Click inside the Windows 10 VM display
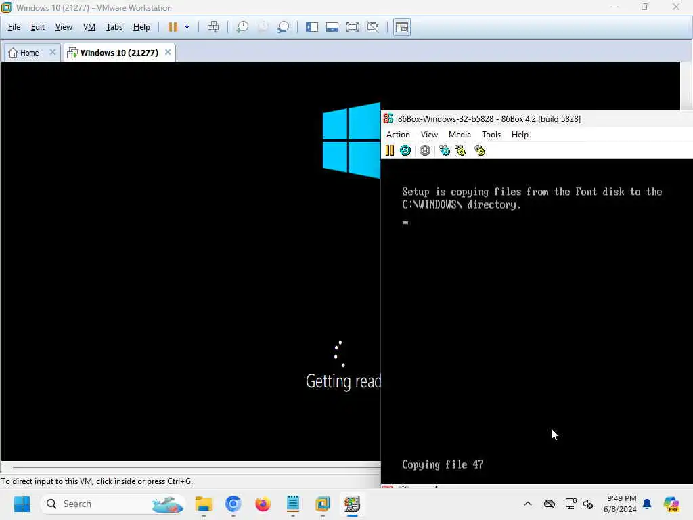This screenshot has width=693, height=520. (x=190, y=261)
